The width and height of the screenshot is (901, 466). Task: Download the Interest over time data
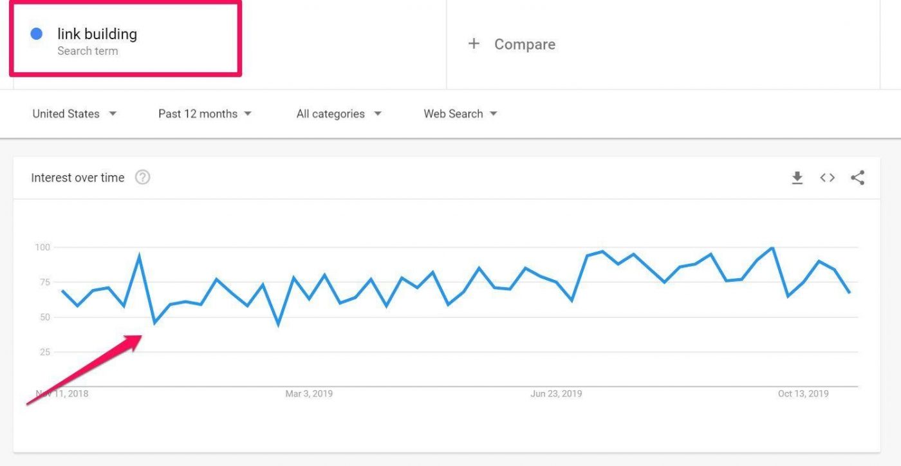[797, 178]
